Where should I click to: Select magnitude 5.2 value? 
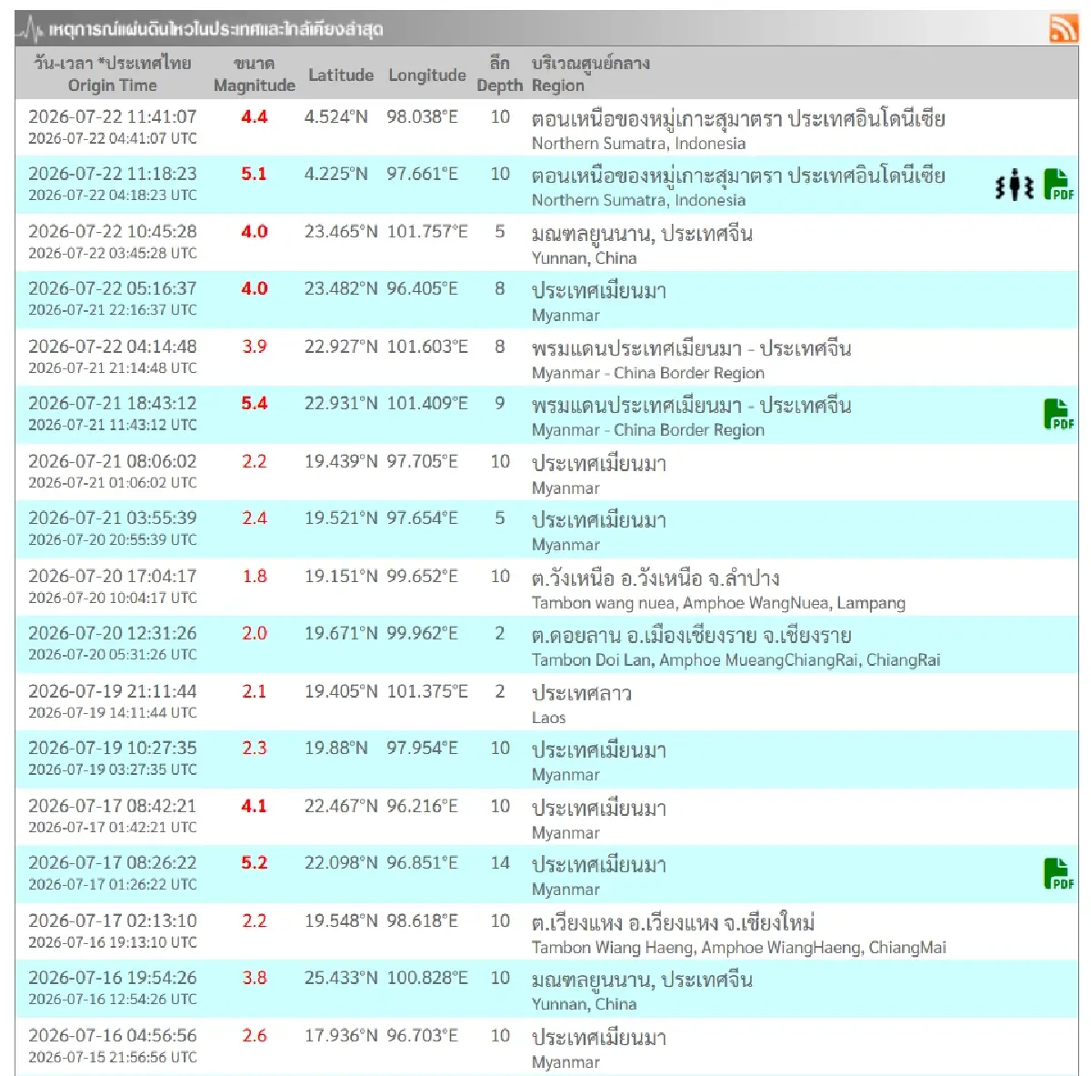point(255,862)
